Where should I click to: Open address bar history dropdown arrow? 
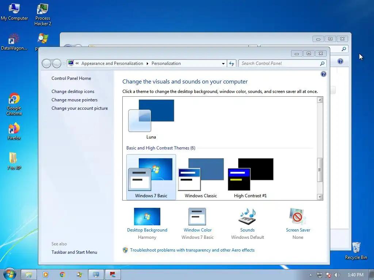(223, 63)
